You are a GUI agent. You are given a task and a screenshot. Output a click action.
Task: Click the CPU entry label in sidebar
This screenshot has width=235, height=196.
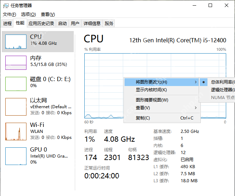tap(36, 37)
